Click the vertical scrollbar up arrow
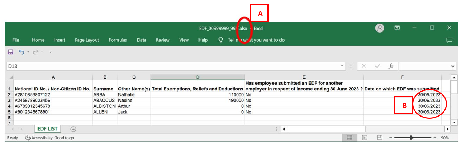 click(x=454, y=78)
